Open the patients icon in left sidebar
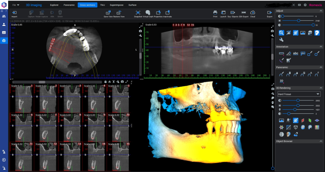Viewport: 325px width, 172px height. click(4, 16)
